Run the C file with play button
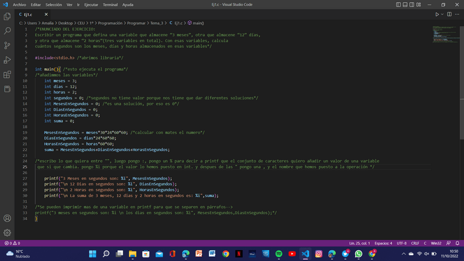The image size is (464, 261). pyautogui.click(x=437, y=14)
